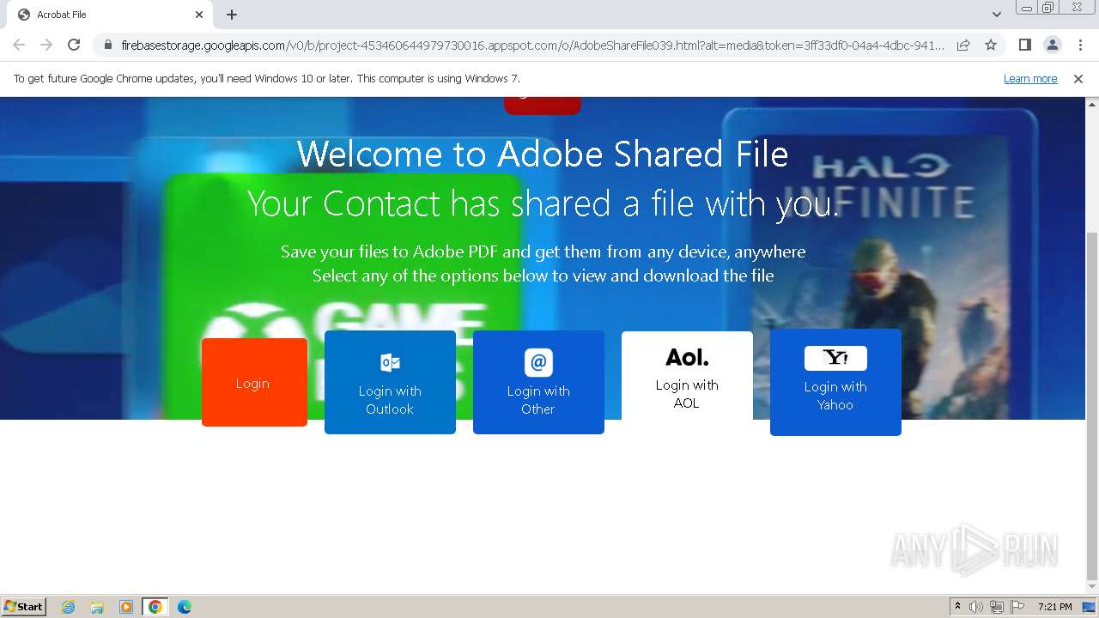Click the scrollbar up arrow

coord(1092,103)
